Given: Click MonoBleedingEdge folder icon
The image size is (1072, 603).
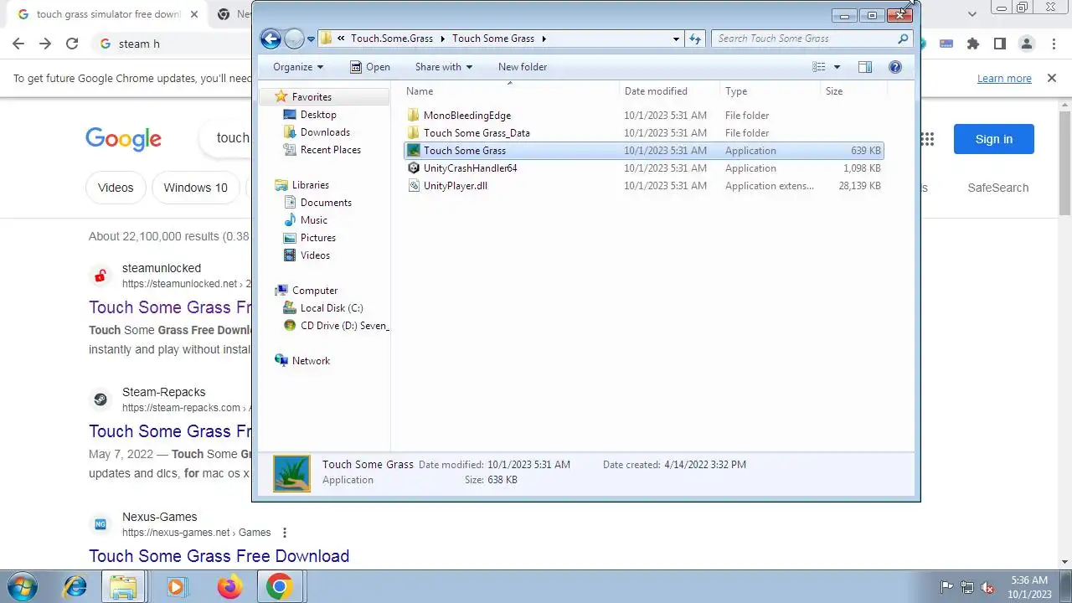Looking at the screenshot, I should click(x=413, y=116).
